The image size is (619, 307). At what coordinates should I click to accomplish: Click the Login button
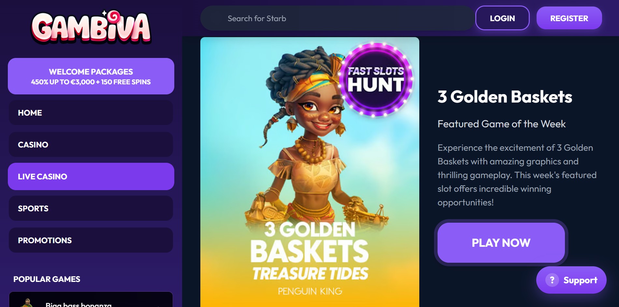pyautogui.click(x=502, y=18)
